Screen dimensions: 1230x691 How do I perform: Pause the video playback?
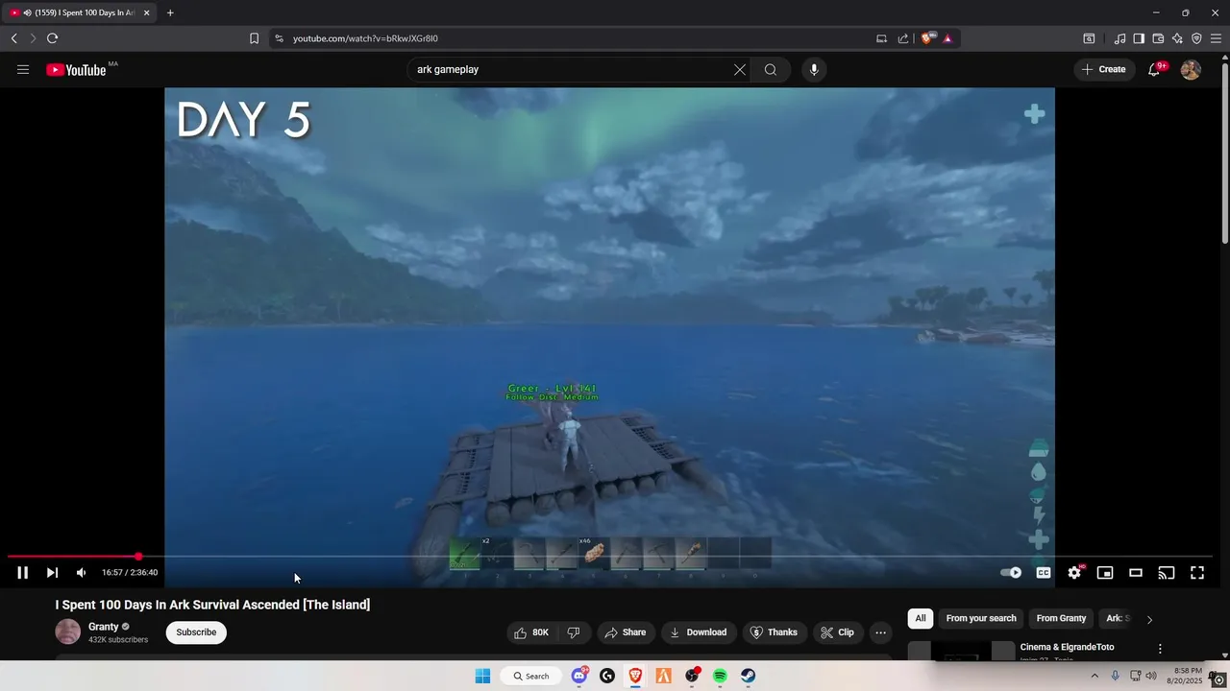[22, 573]
